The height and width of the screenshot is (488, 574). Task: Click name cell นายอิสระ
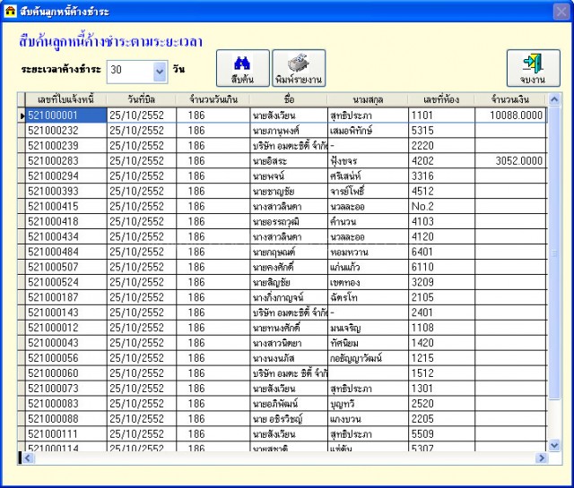[289, 161]
